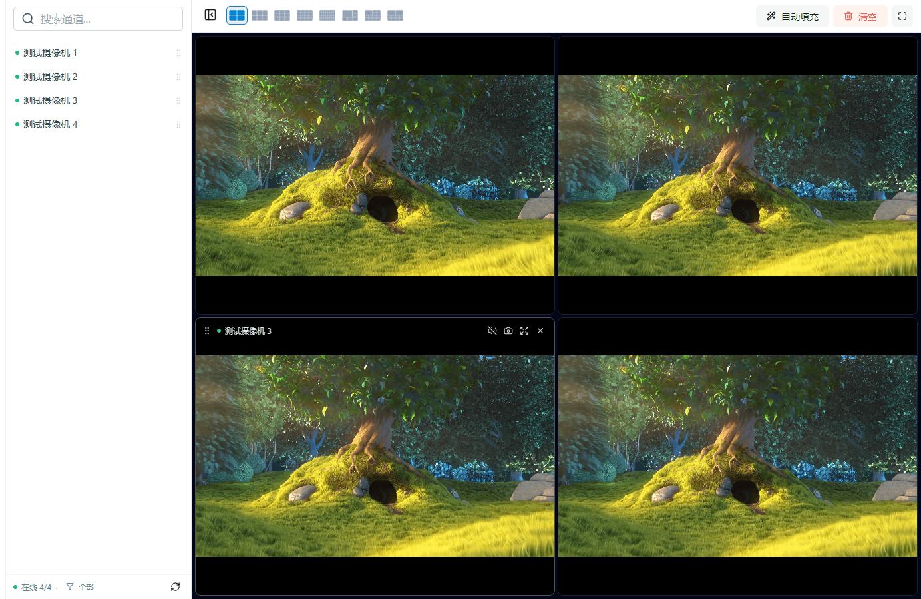Select 测试摄像机 1 in channel list
Screen dimensions: 921x599
(98, 53)
